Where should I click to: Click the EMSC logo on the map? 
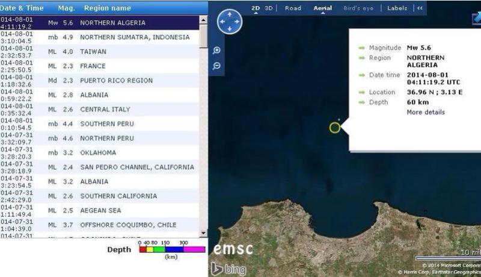click(x=233, y=249)
